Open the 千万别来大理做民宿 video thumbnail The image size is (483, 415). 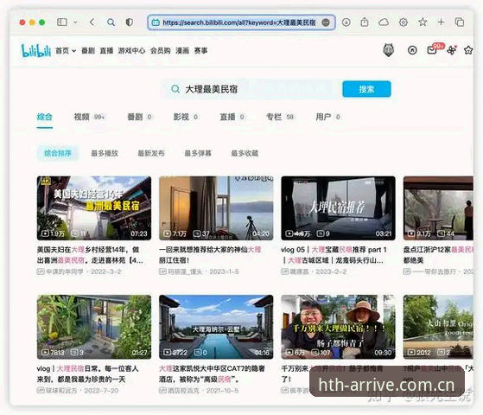tap(338, 327)
